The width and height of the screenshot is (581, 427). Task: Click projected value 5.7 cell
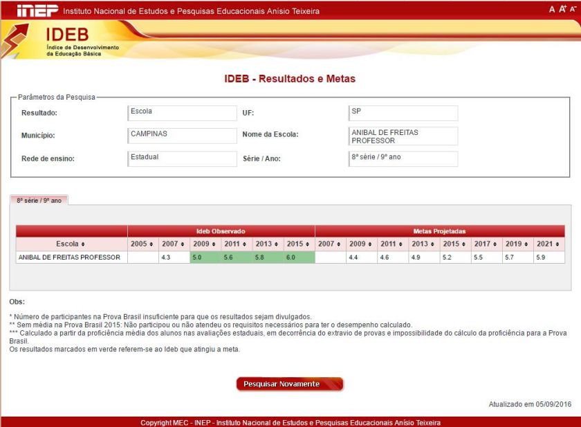point(517,257)
